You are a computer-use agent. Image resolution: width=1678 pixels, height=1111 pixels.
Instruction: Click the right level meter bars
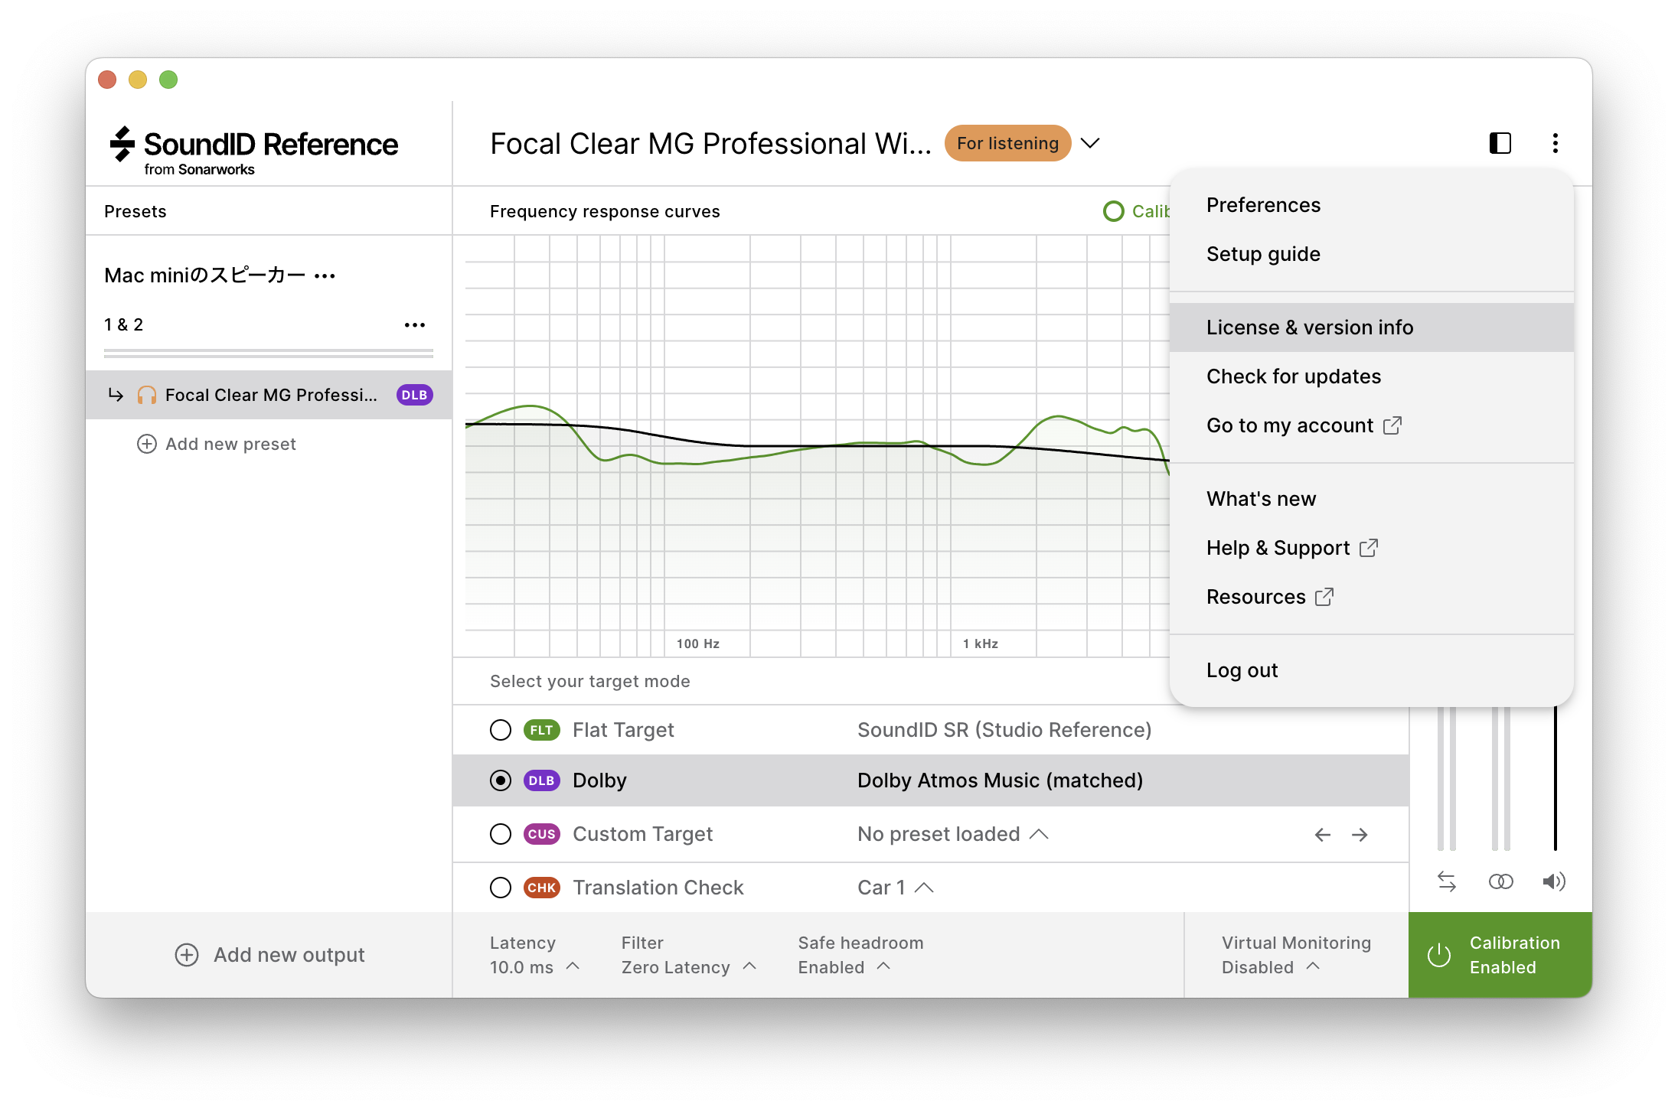tap(1500, 778)
